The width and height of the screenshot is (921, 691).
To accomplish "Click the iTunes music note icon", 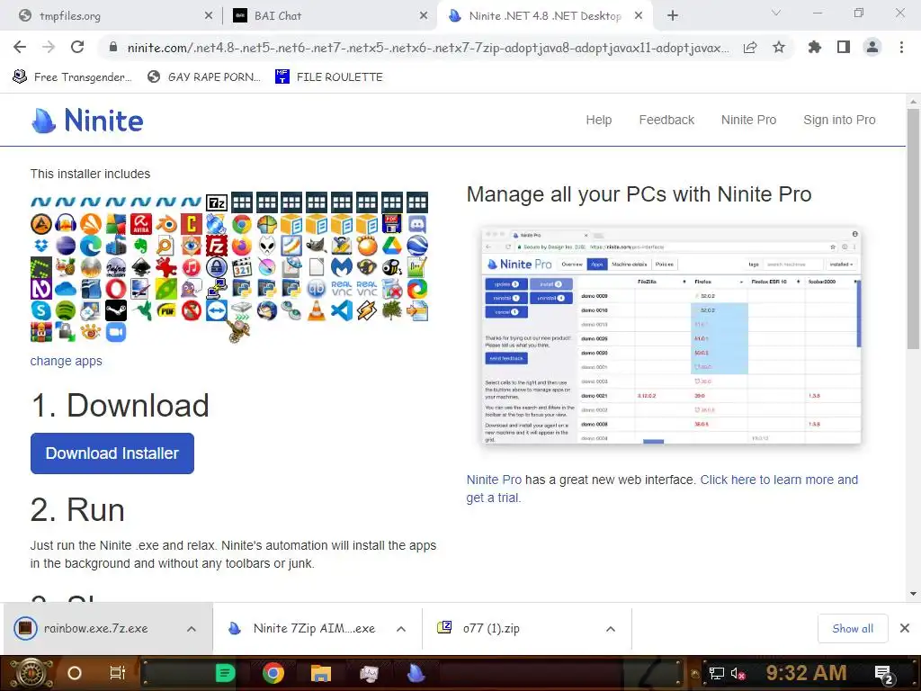I will pyautogui.click(x=192, y=267).
